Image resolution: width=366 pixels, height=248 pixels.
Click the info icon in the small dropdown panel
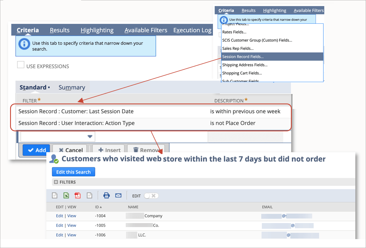(224, 20)
